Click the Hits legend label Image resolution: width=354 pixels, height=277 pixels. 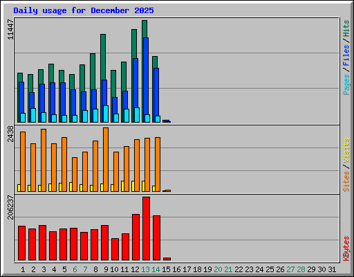(x=346, y=28)
